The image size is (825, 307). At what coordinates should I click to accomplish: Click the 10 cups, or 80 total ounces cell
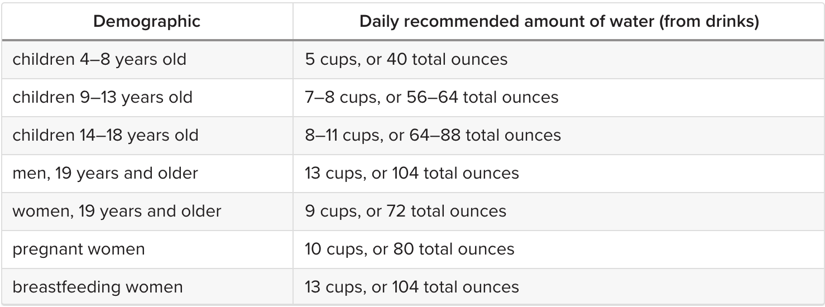coord(559,250)
